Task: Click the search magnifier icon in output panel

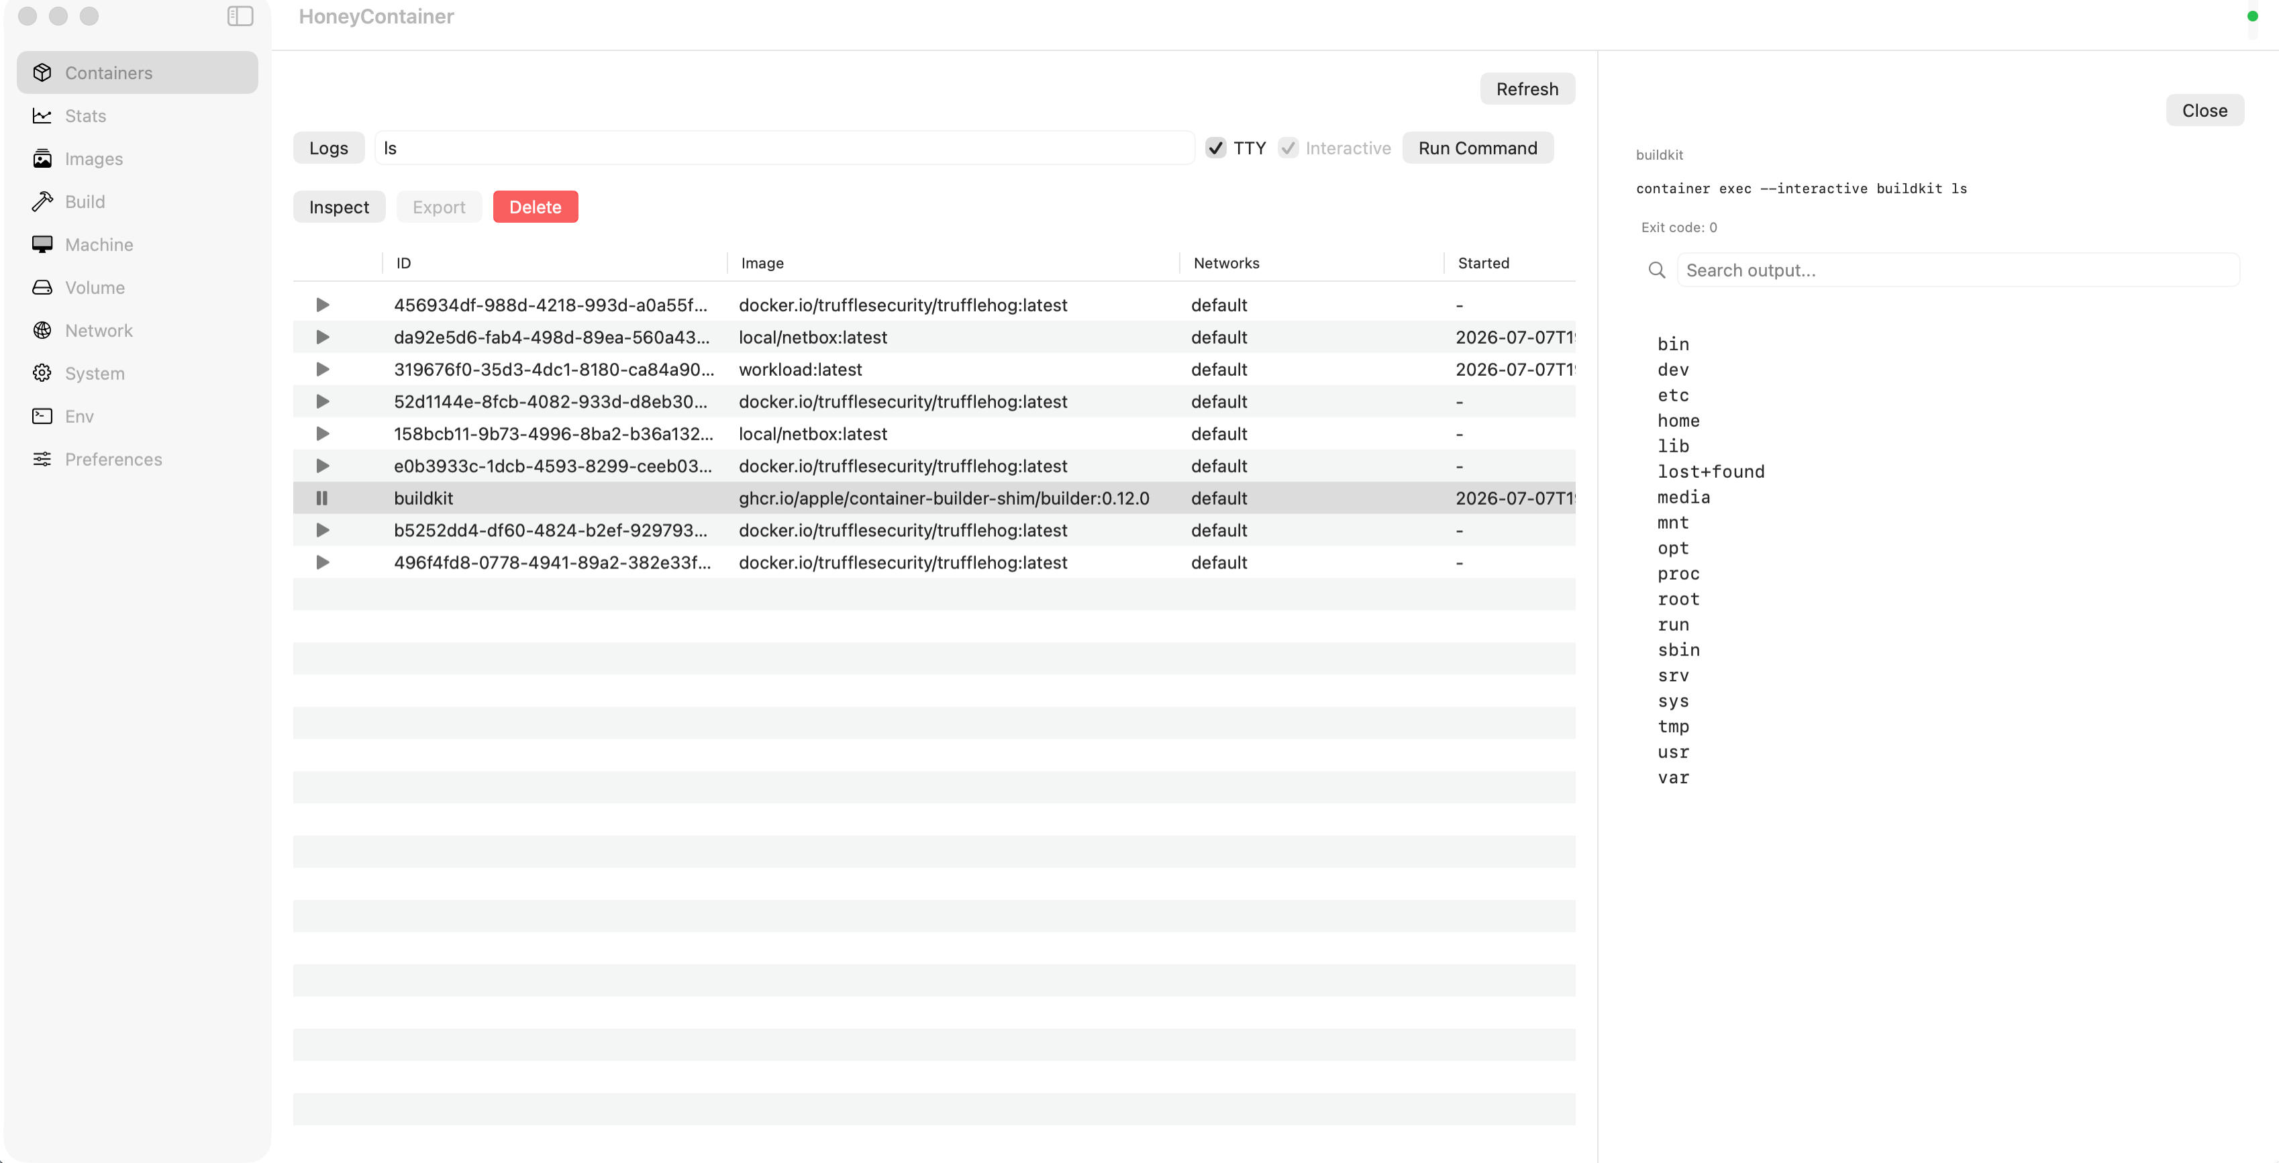Action: 1656,270
